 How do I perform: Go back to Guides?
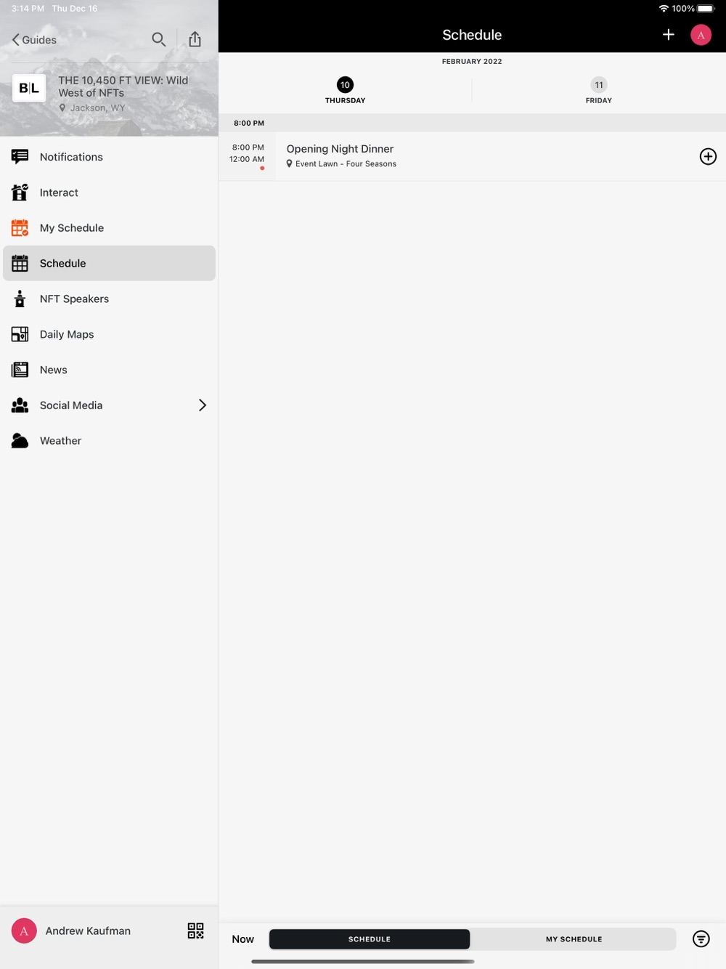(34, 40)
